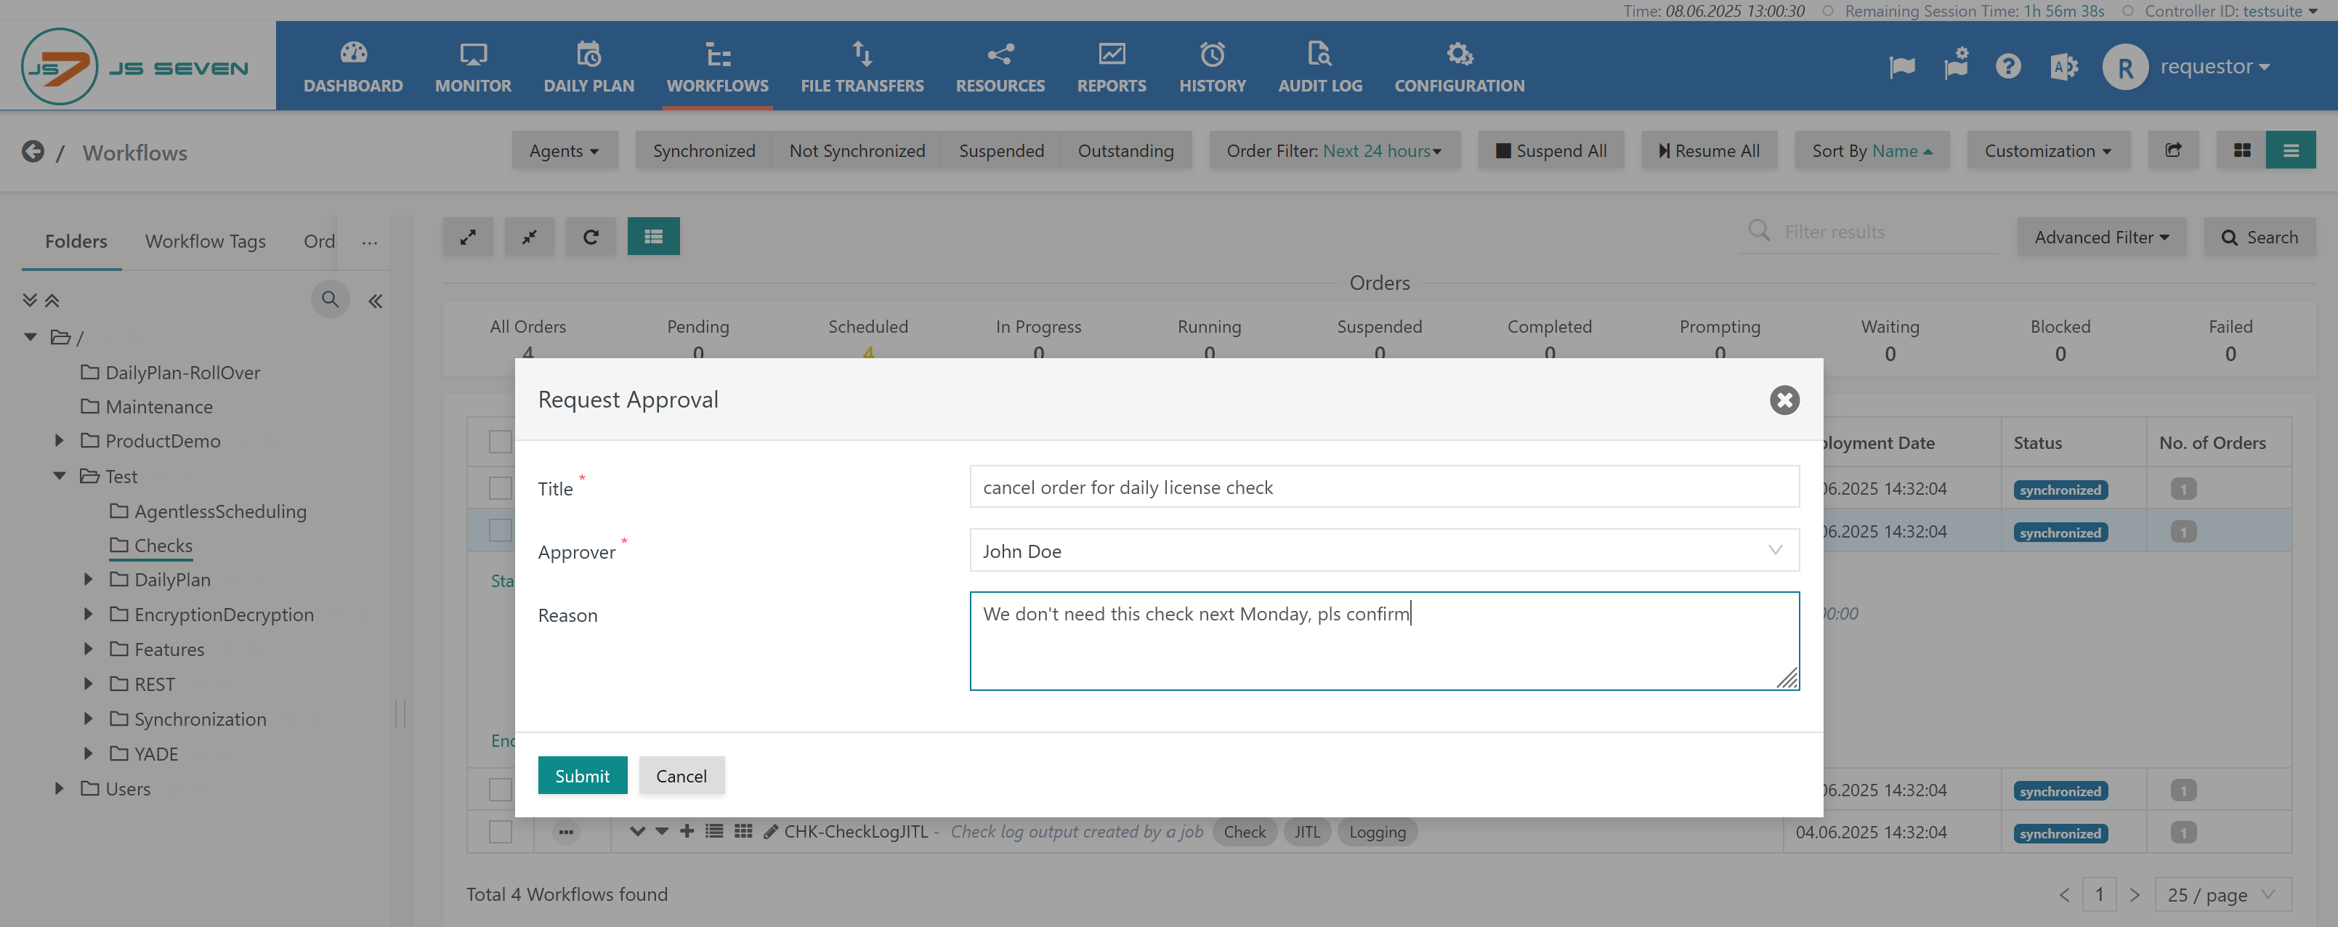Click the folder tree search icon
The image size is (2338, 927).
329,299
